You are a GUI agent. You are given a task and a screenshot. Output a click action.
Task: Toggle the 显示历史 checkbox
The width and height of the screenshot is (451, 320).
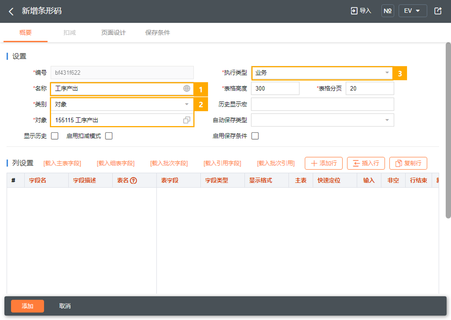(55, 136)
